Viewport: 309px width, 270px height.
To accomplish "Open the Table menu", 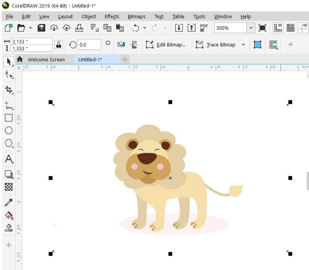I will point(178,17).
